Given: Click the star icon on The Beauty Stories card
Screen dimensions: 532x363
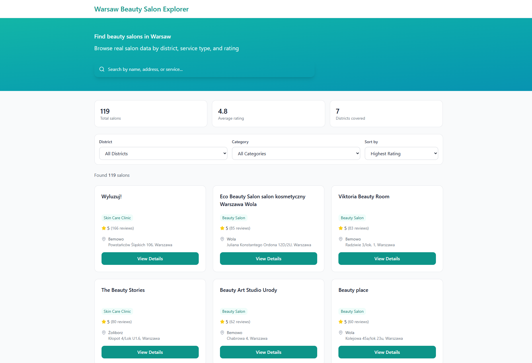Looking at the screenshot, I should point(104,322).
